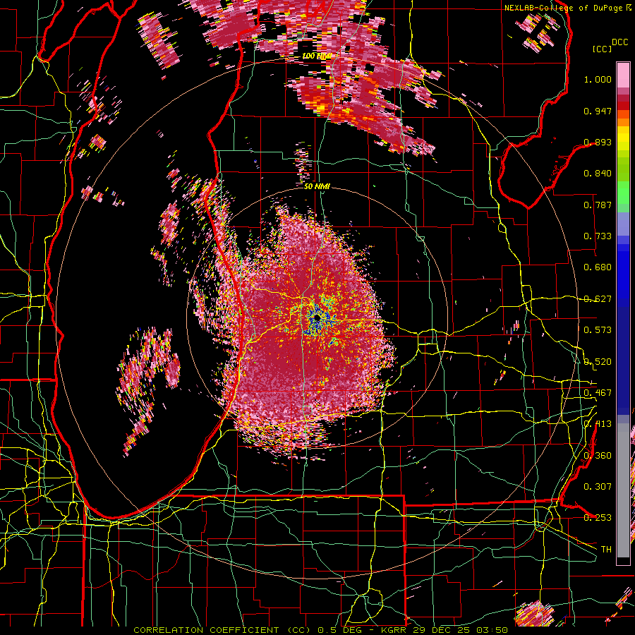The image size is (635, 635).
Task: Click the bright green color bar segment
Action: pos(623,192)
